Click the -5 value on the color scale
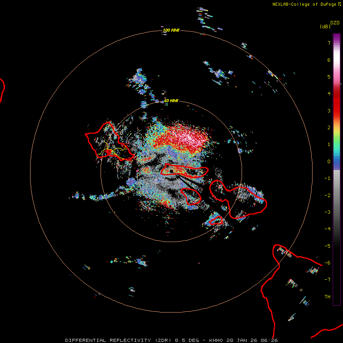Image resolution: width=343 pixels, height=343 pixels. click(327, 246)
